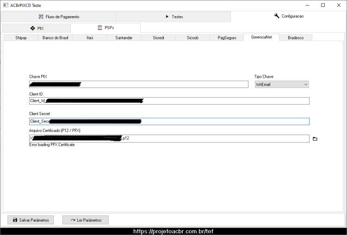Select the Bradesco PSP tab
The width and height of the screenshot is (347, 235).
click(x=296, y=37)
